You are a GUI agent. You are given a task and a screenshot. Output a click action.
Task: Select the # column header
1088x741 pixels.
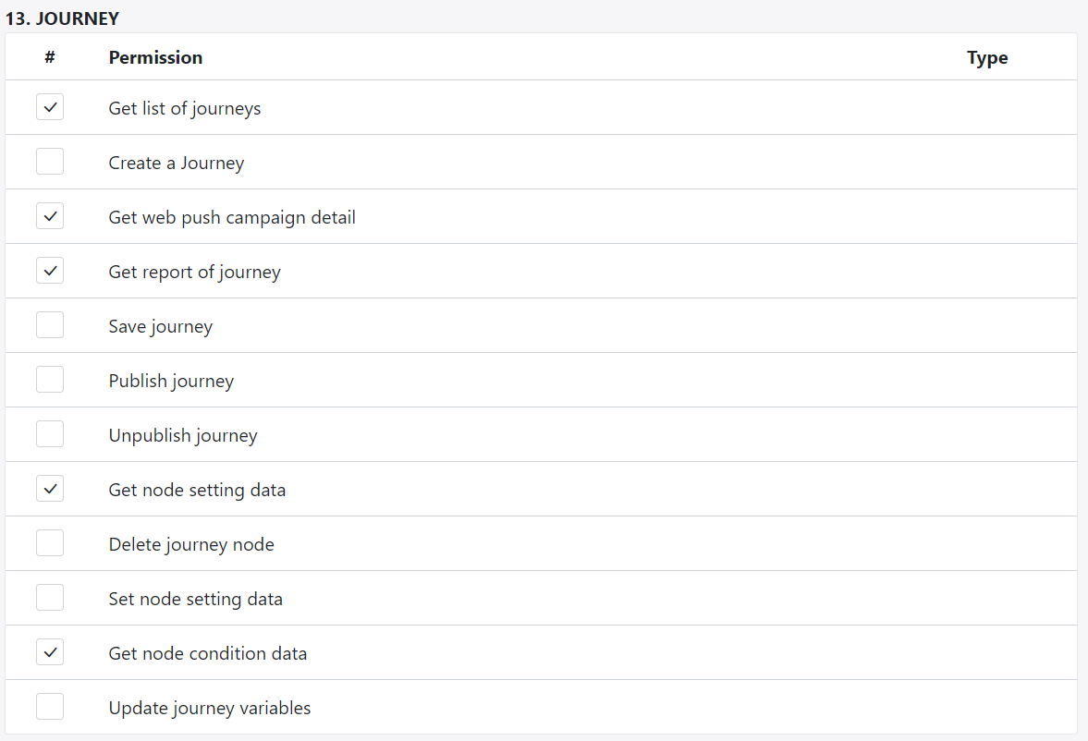(49, 56)
